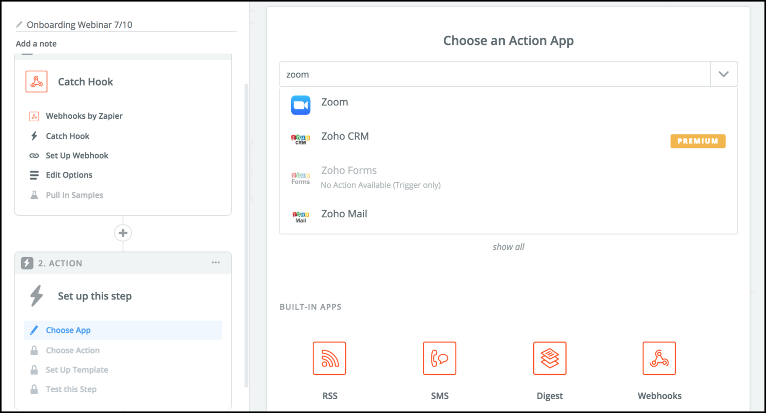This screenshot has width=766, height=413.
Task: Click the left panel vertical scrollbar
Action: click(x=246, y=235)
